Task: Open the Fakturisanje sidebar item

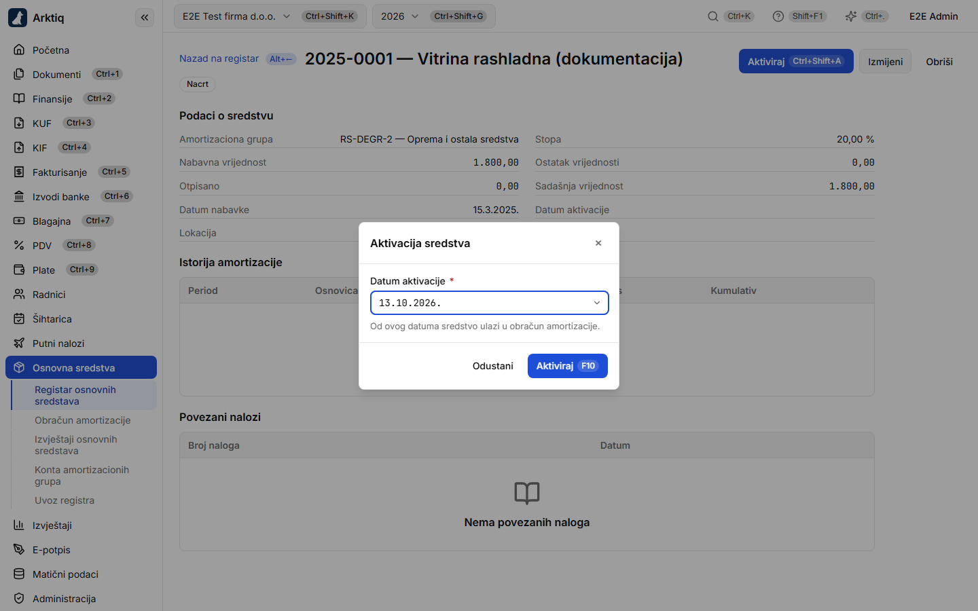Action: (x=81, y=172)
